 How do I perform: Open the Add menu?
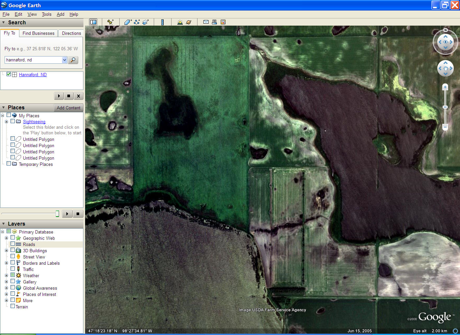point(60,14)
